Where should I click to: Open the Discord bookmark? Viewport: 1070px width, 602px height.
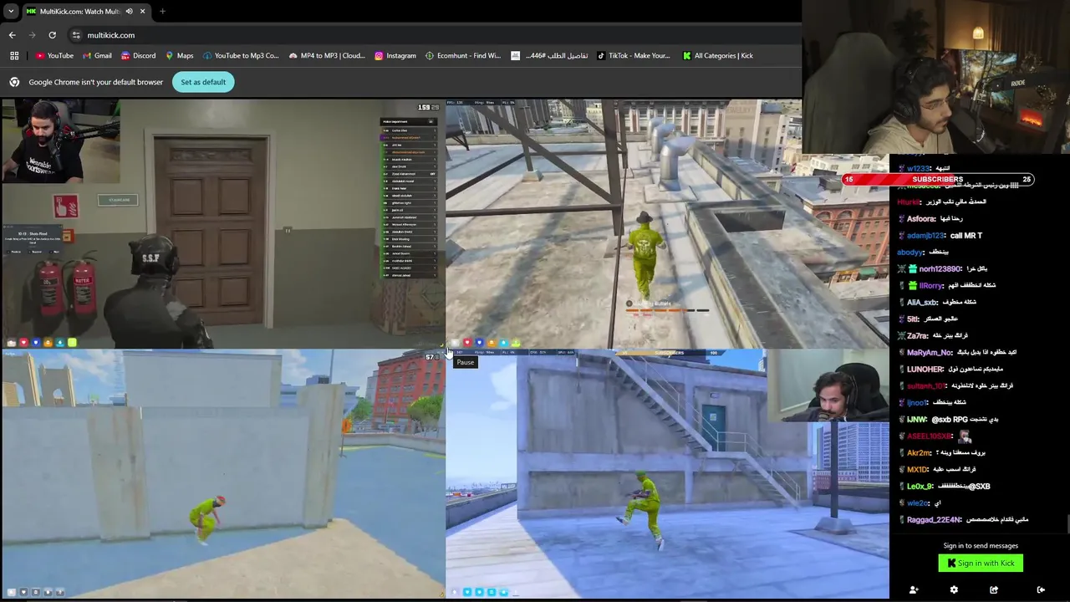[138, 55]
